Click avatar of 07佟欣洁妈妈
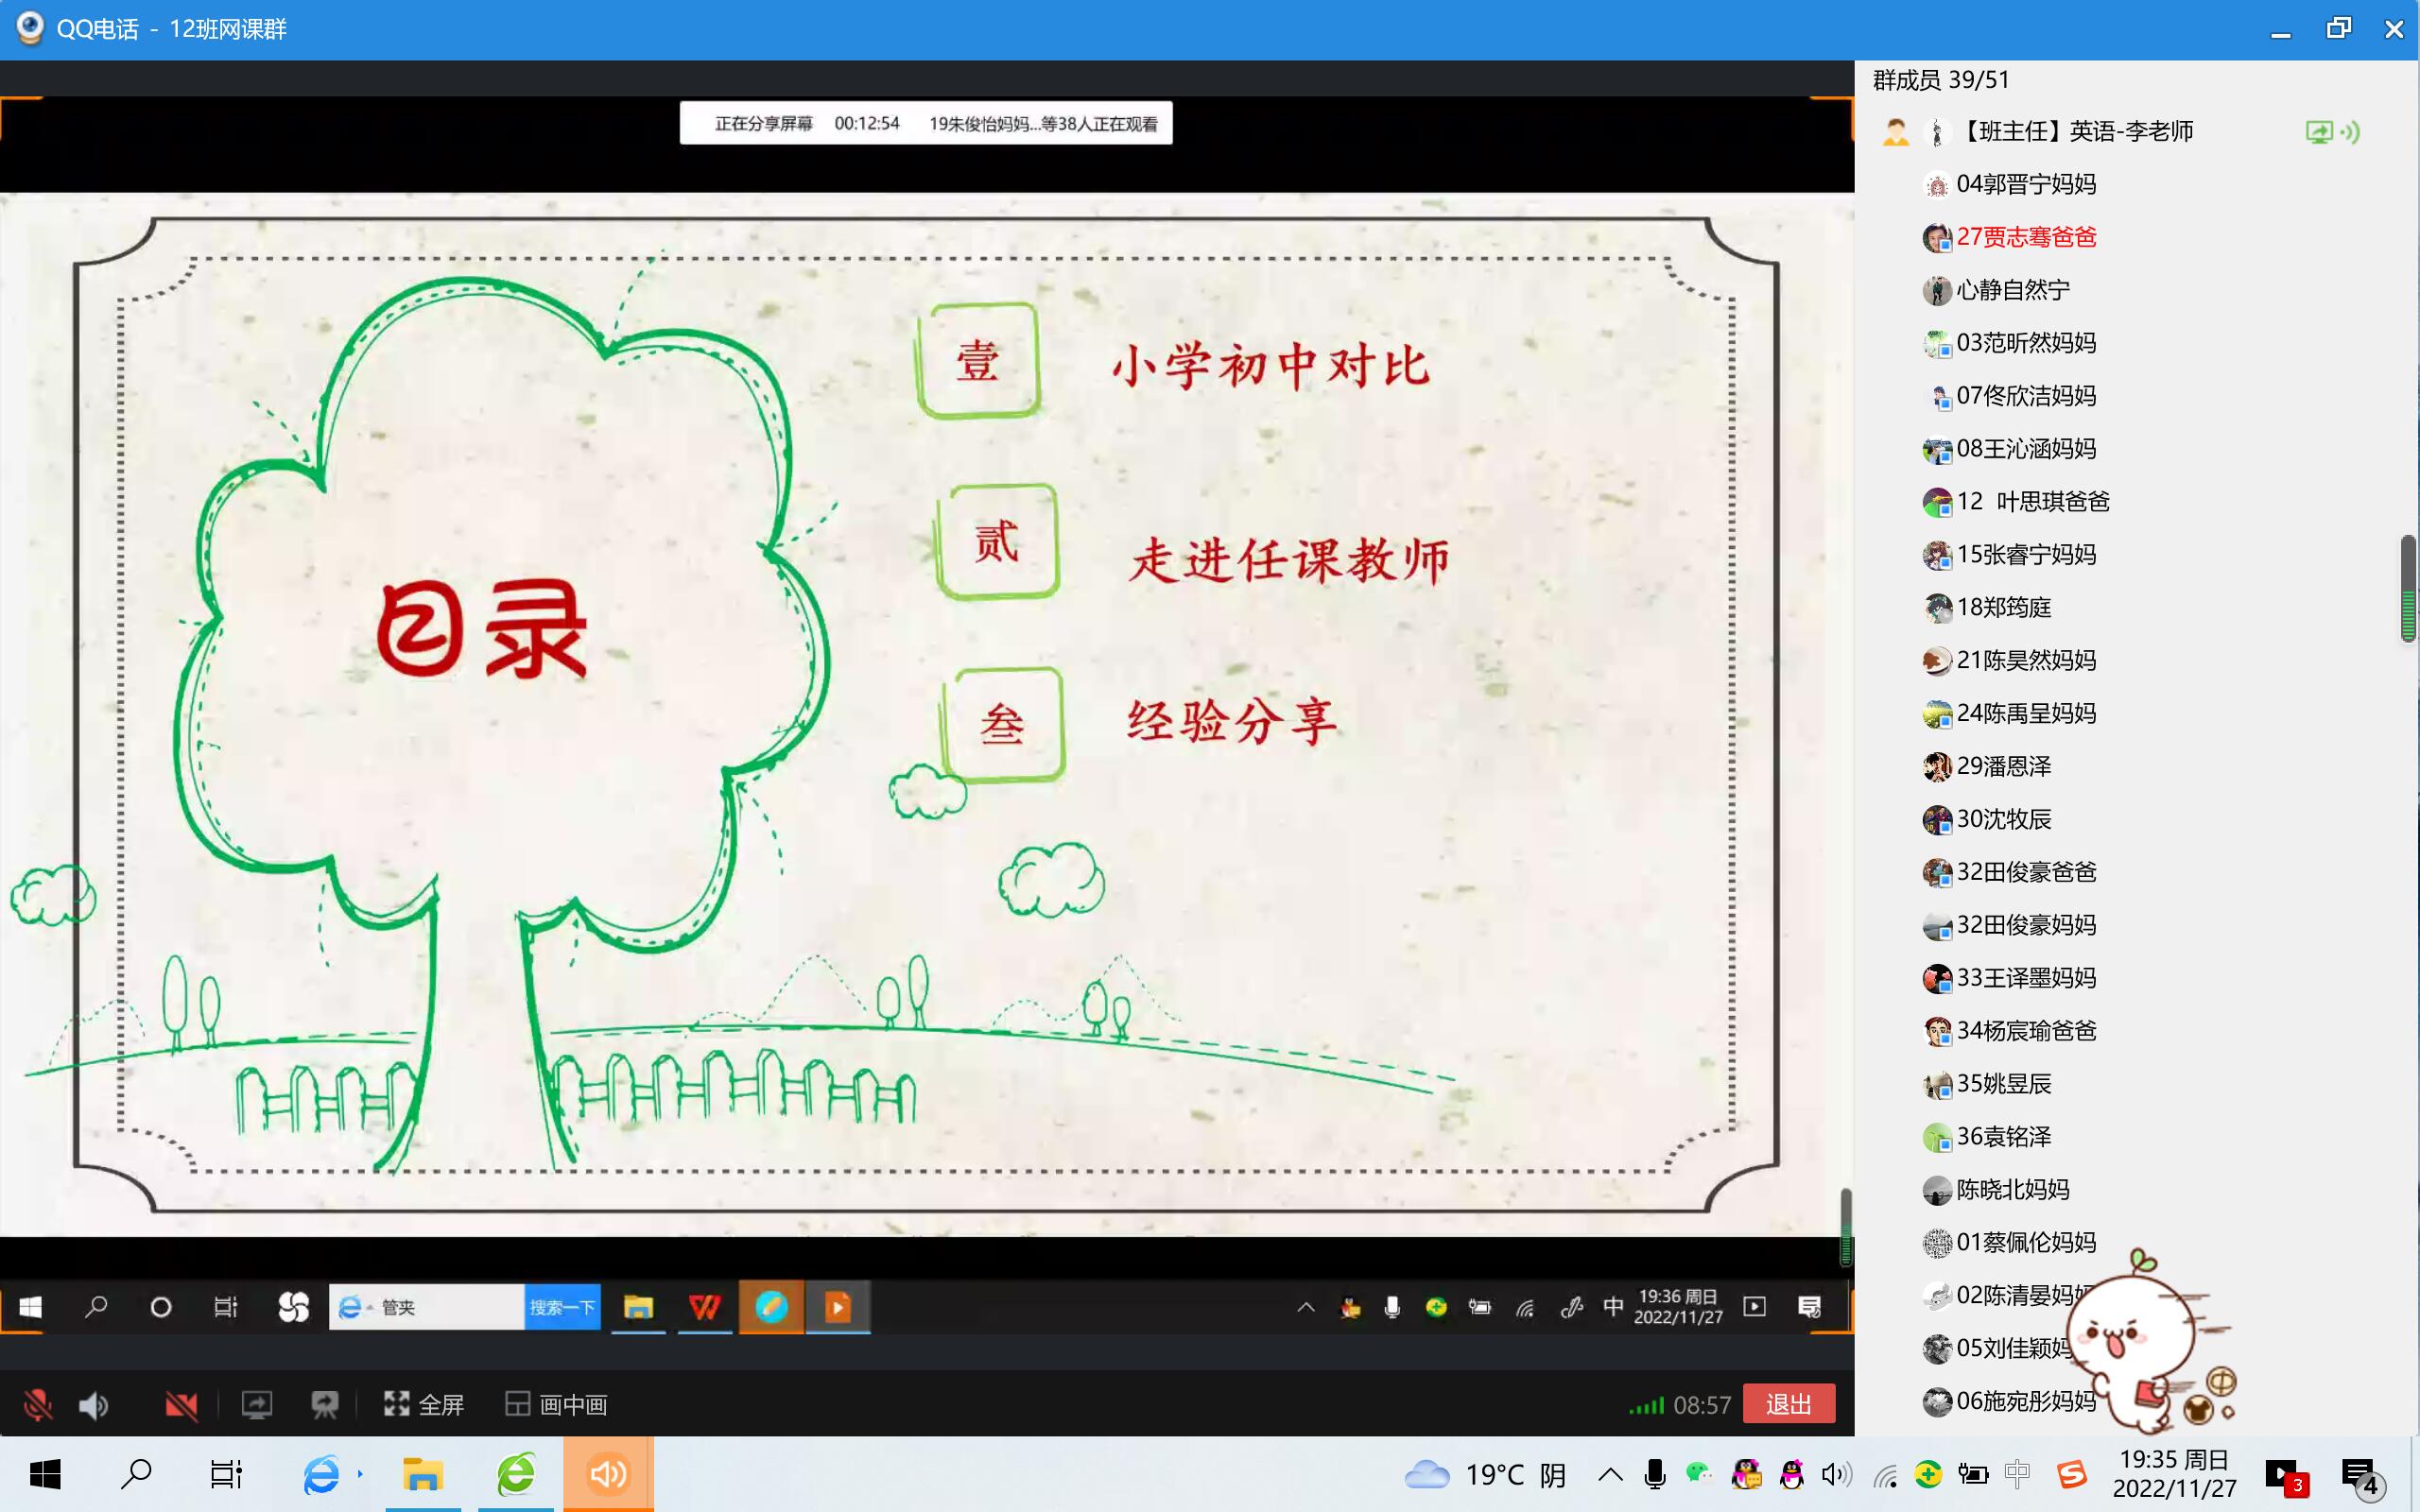This screenshot has width=2420, height=1512. (x=1937, y=397)
